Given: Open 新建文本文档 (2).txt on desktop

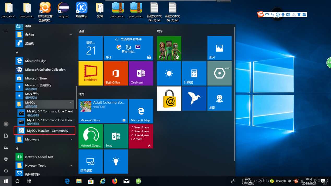Looking at the screenshot, I should [x=154, y=12].
